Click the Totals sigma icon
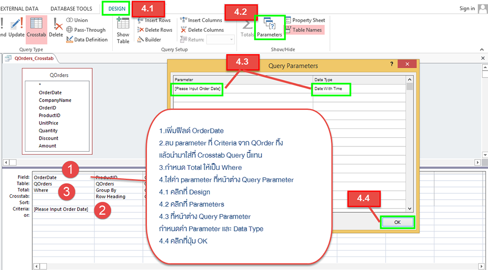Screen dimensions: 488x270 coord(247,27)
